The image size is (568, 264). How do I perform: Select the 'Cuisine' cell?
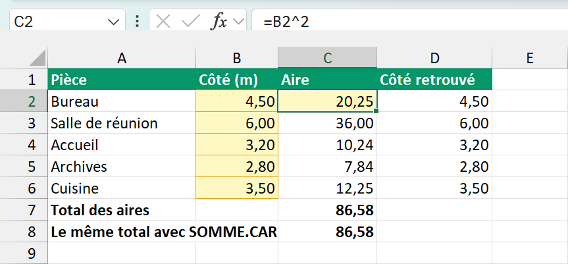[122, 188]
